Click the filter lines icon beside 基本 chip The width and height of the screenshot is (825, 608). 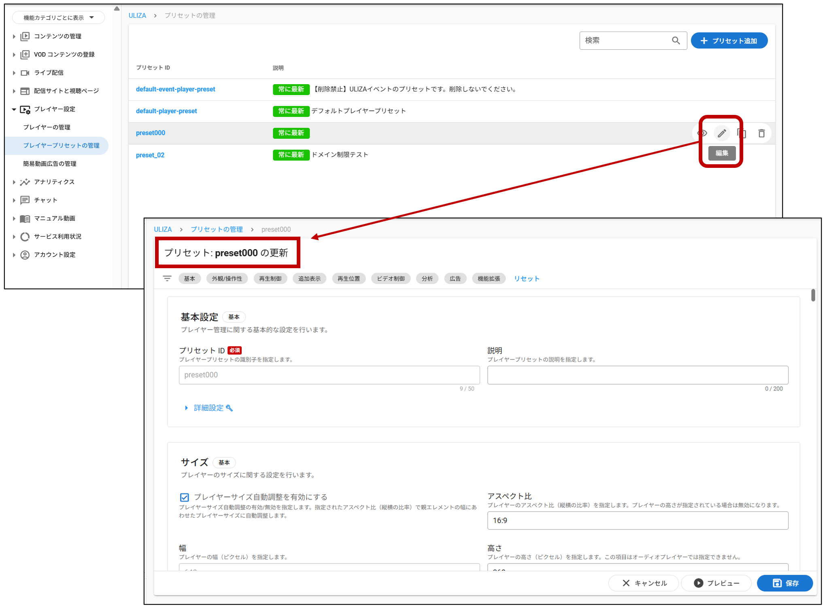coord(167,278)
